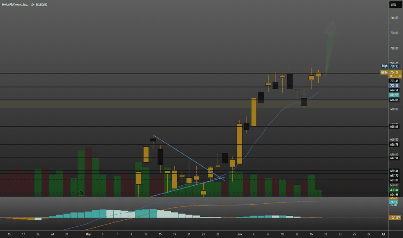The width and height of the screenshot is (403, 238).
Task: Select the green projection arrow drawing
Action: [x=330, y=49]
